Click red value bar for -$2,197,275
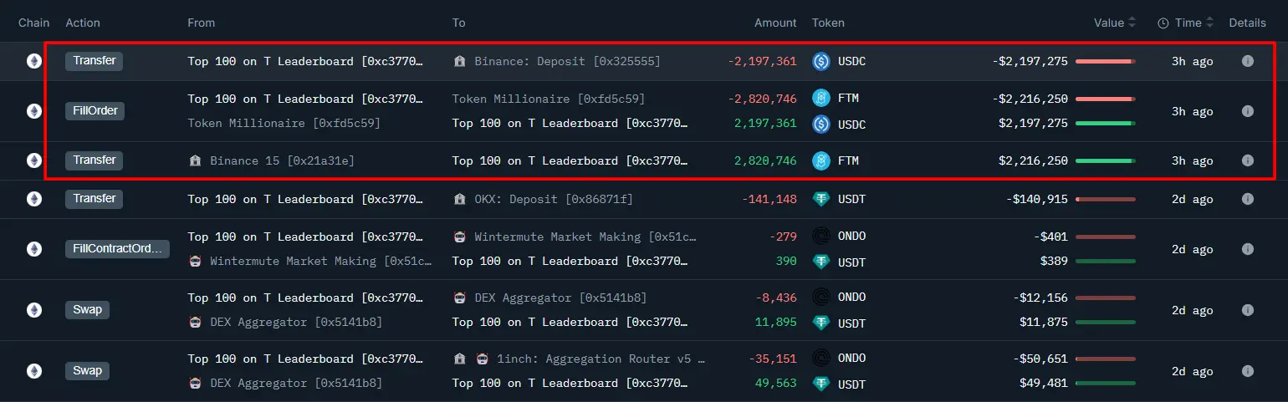Viewport: 1288px width, 402px height. click(x=1104, y=61)
